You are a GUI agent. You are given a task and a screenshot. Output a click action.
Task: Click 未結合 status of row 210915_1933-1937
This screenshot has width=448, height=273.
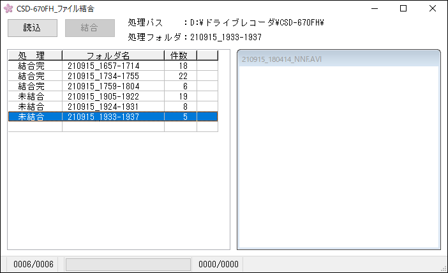31,117
